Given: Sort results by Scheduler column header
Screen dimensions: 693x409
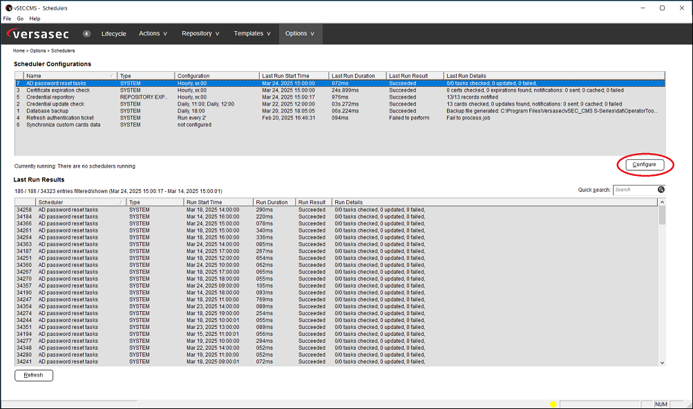Looking at the screenshot, I should tap(80, 202).
